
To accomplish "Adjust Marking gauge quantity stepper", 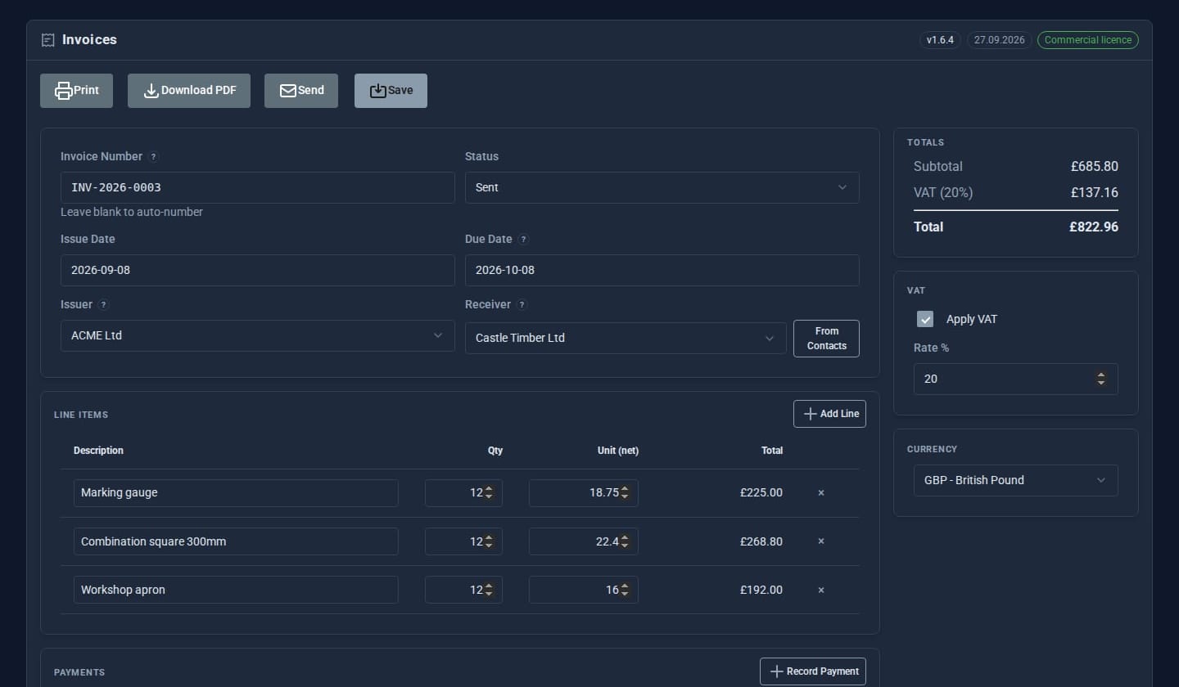I will coord(489,493).
